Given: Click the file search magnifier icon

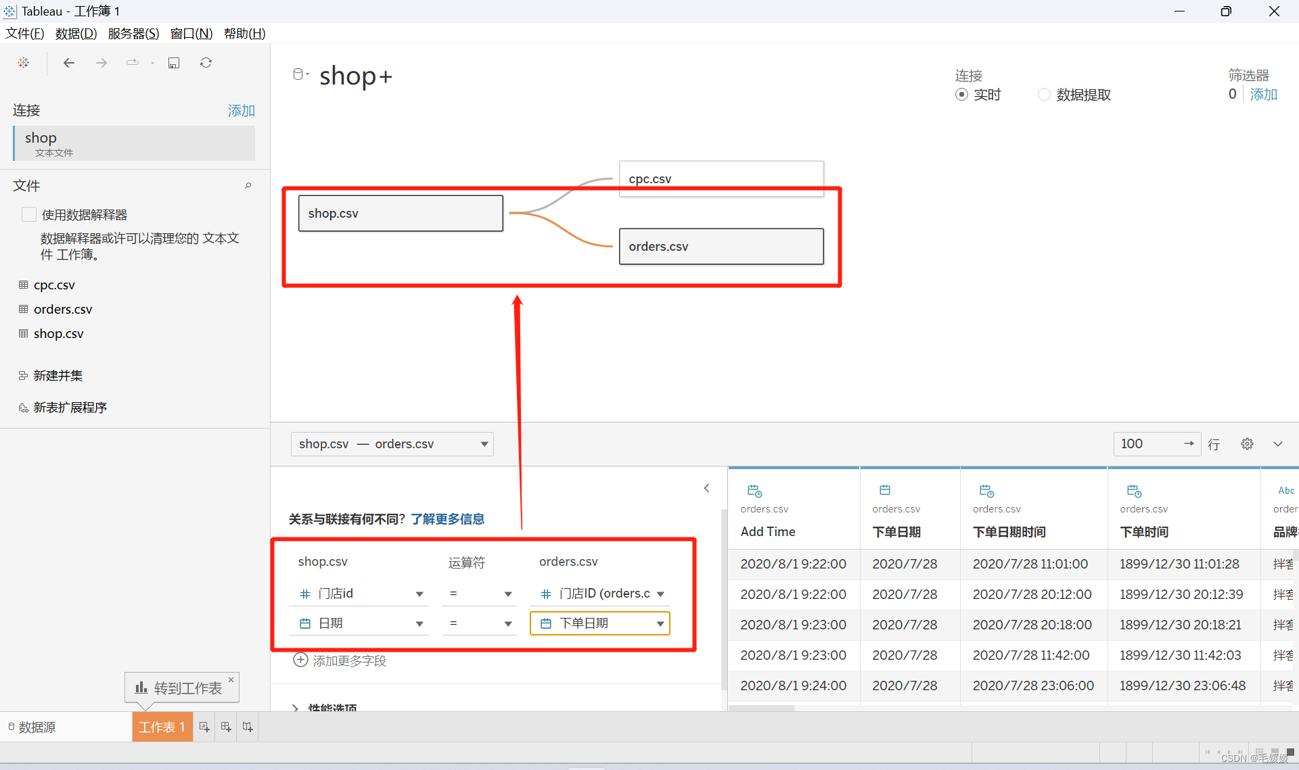Looking at the screenshot, I should point(248,185).
